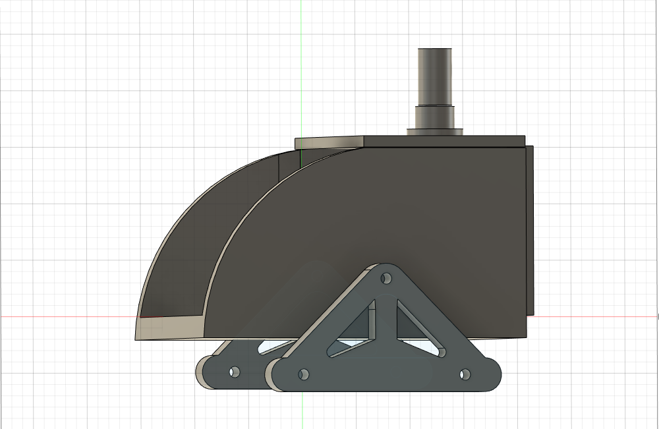
Task: Select the right triangular cutout of the front bracket
Action: point(420,329)
